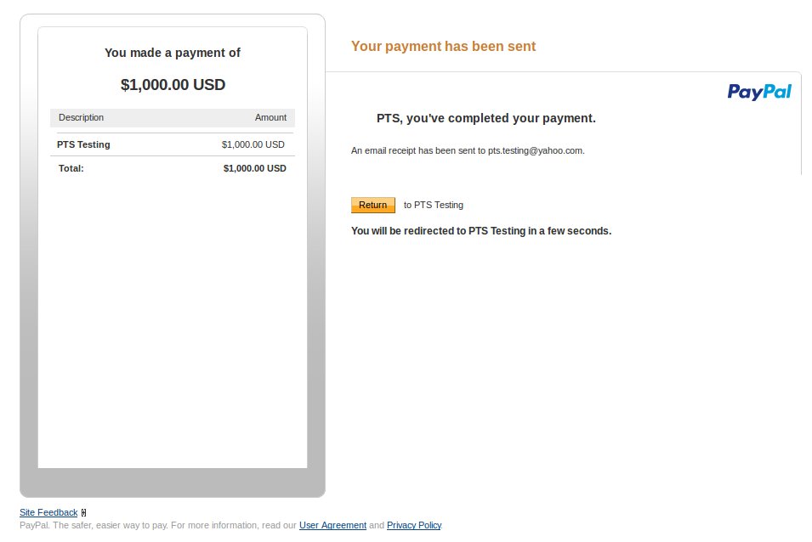
Task: Click the small icon beside Site Feedback
Action: (83, 512)
